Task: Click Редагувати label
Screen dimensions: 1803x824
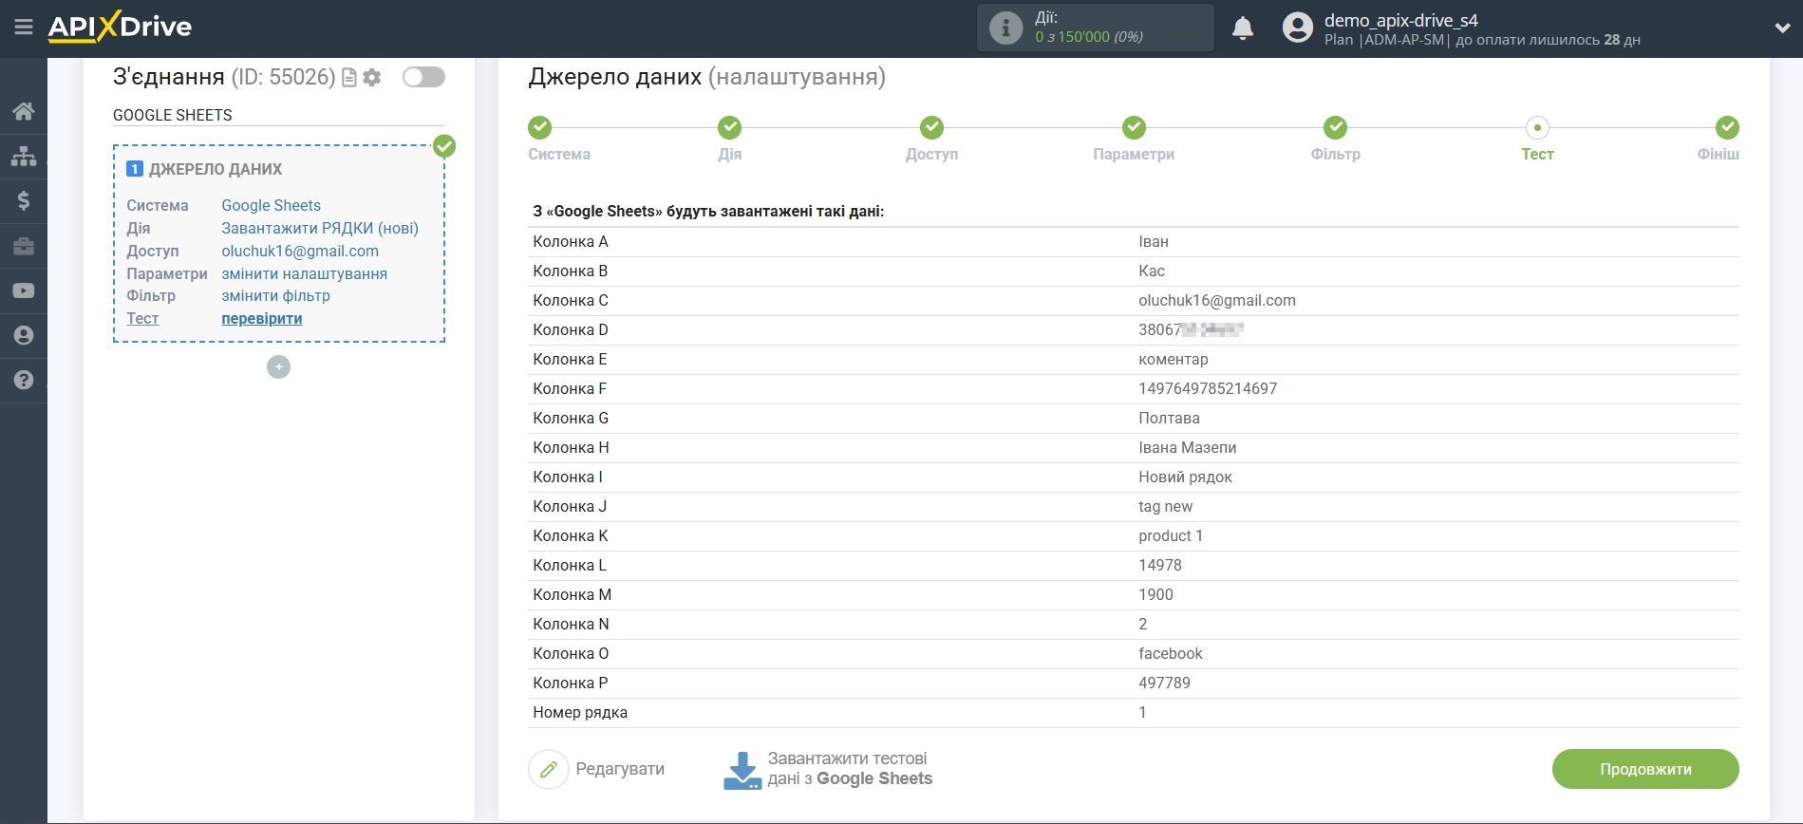Action: coord(620,769)
